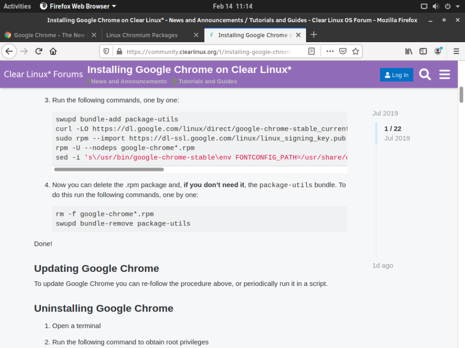
Task: Click the code block horizontal scrollbar
Action: [x=109, y=169]
